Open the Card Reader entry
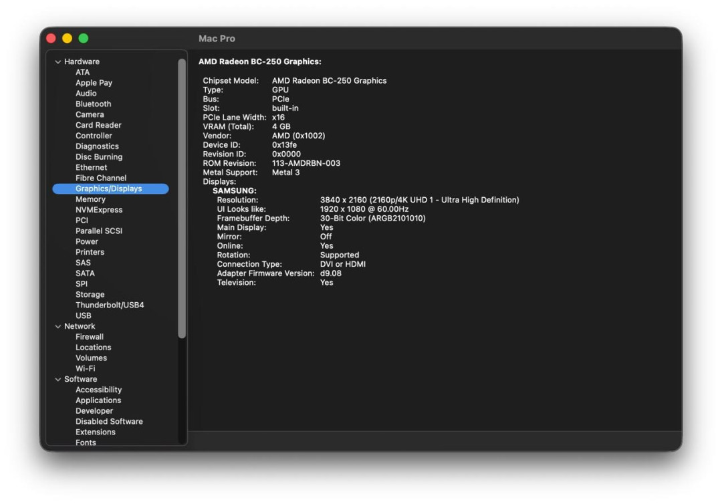The image size is (722, 504). pos(98,125)
